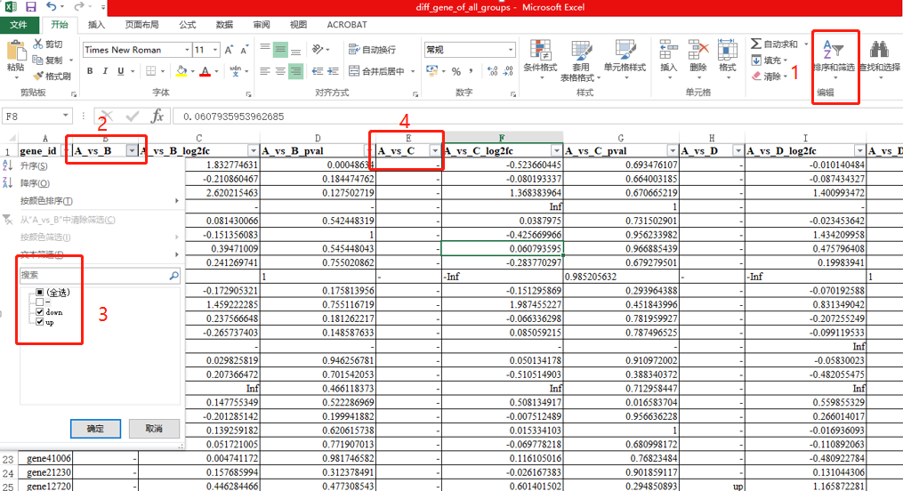Viewport: 903px width, 491px height.
Task: Open the A_vs_B_log2fc filter dropdown
Action: point(253,151)
